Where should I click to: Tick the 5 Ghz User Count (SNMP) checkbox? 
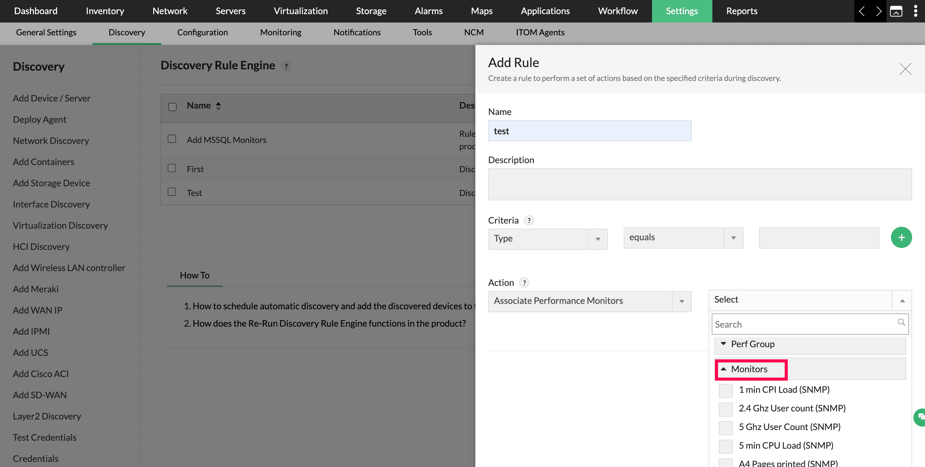pos(726,428)
